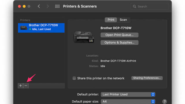The height and width of the screenshot is (104, 185).
Task: Open help with the question mark button
Action: 164,101
